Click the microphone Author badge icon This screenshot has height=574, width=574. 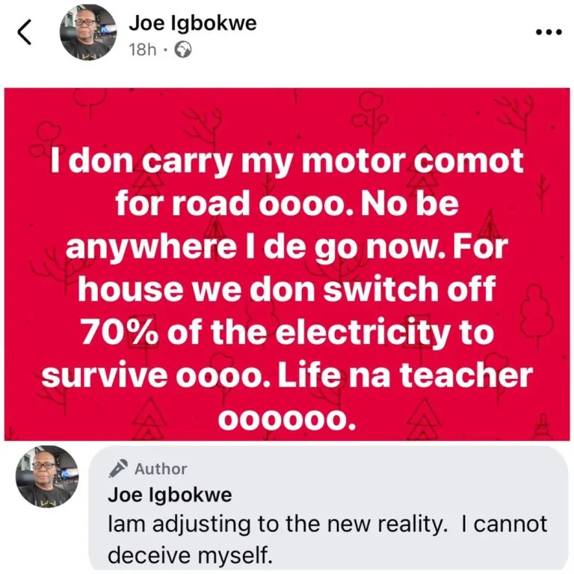(x=118, y=469)
